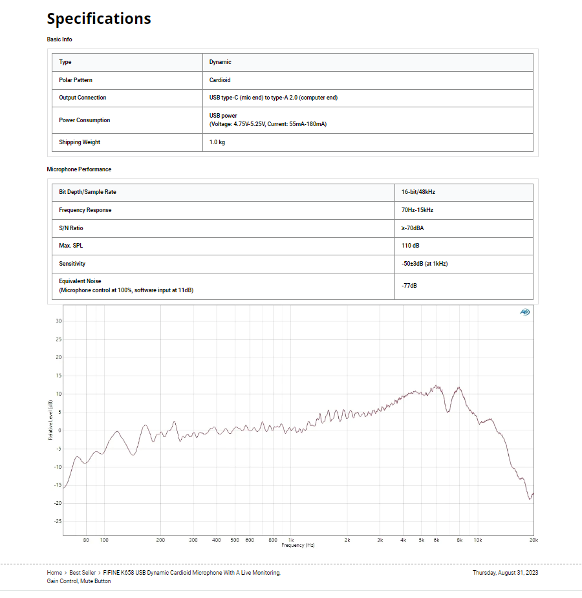
Task: Click the 70Hz-15kHz frequency response value
Action: click(417, 210)
